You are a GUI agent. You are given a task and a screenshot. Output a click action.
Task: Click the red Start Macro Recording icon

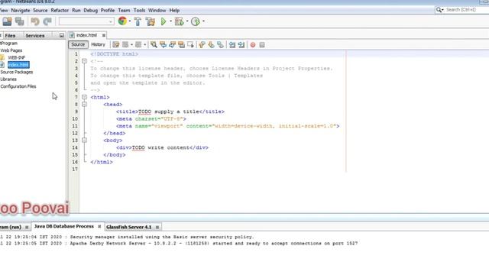253,45
